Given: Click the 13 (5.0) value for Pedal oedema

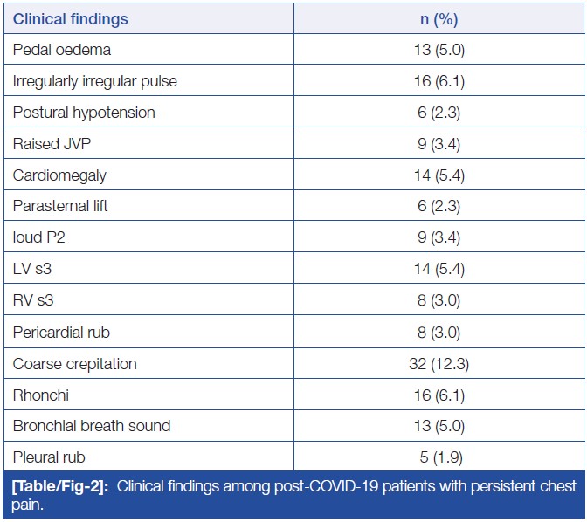Looking at the screenshot, I should (439, 50).
